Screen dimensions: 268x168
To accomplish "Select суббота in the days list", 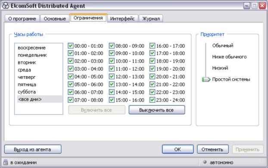I will 27,92.
